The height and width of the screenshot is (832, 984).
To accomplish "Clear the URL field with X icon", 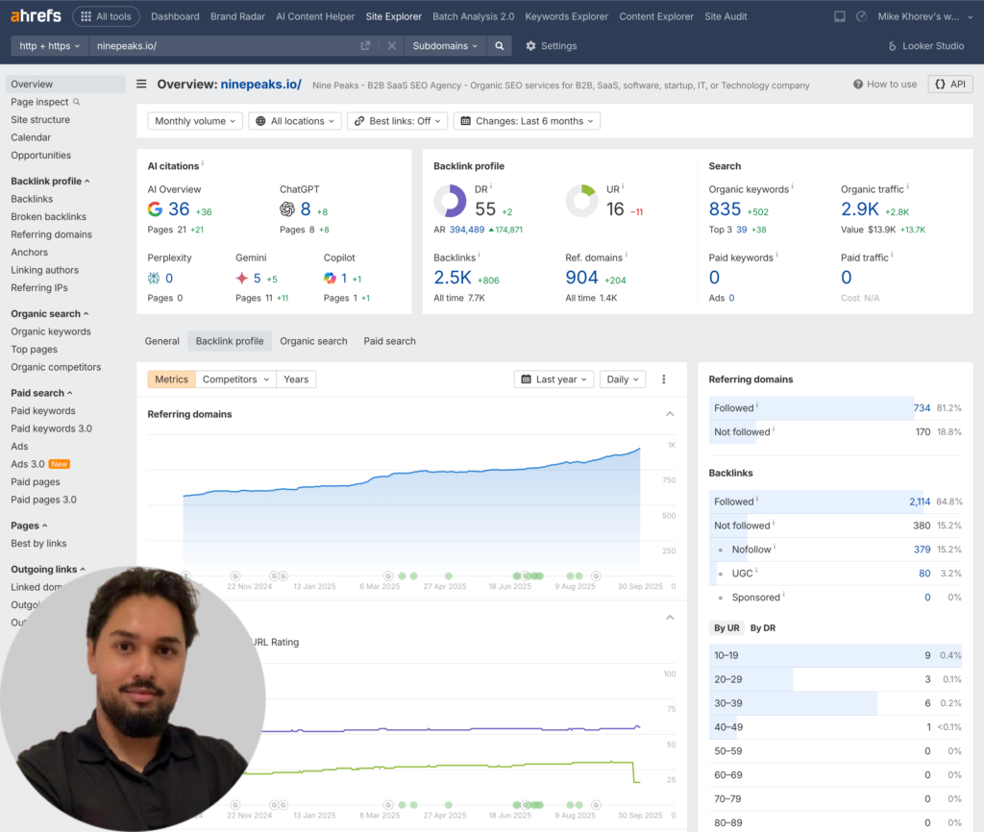I will 391,46.
